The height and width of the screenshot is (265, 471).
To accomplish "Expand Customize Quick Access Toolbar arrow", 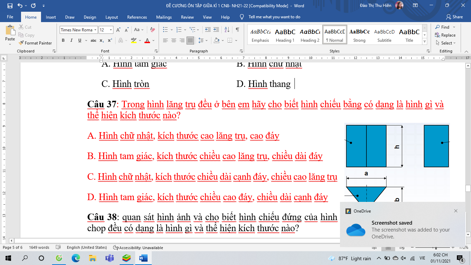I will point(43,6).
